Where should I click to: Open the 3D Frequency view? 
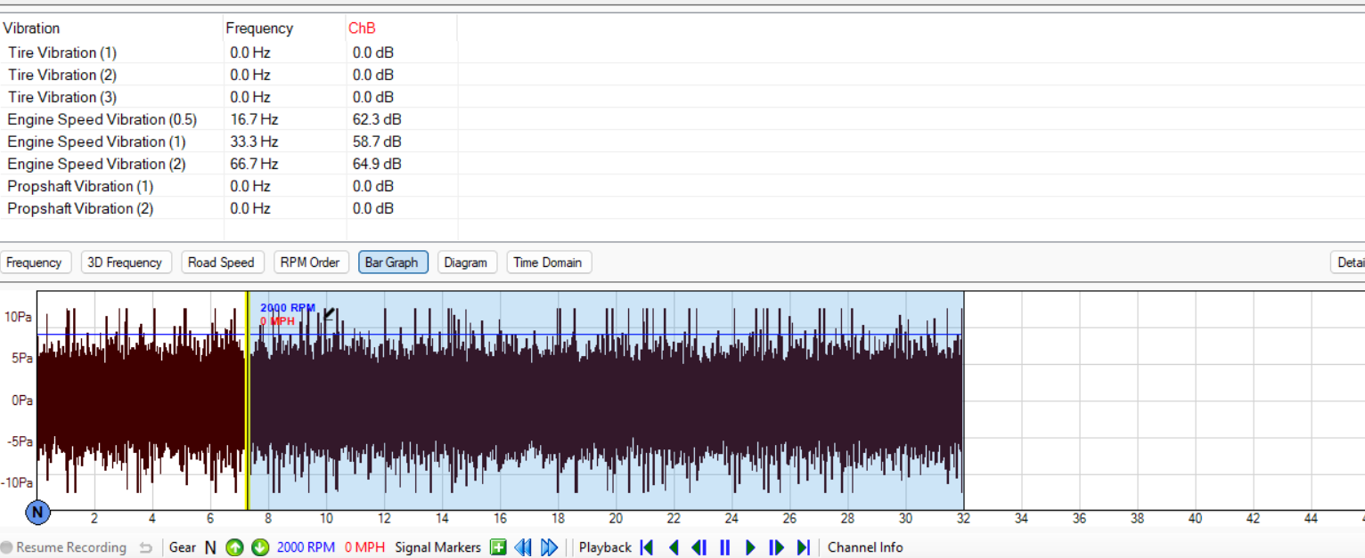[126, 263]
